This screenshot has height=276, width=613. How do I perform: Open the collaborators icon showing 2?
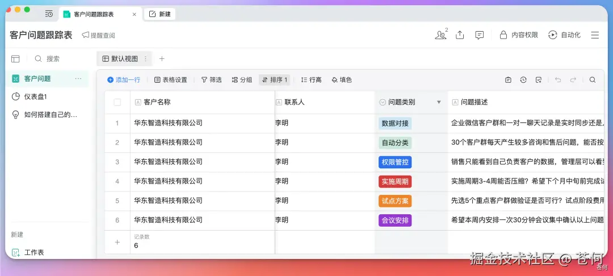pyautogui.click(x=441, y=35)
